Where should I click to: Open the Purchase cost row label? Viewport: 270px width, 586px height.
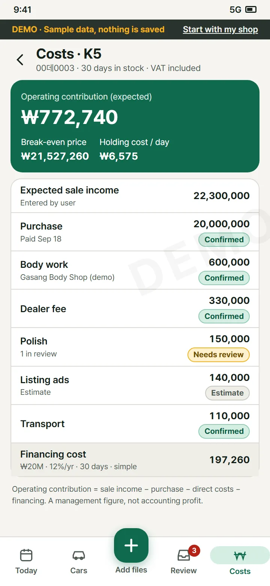pyautogui.click(x=41, y=226)
